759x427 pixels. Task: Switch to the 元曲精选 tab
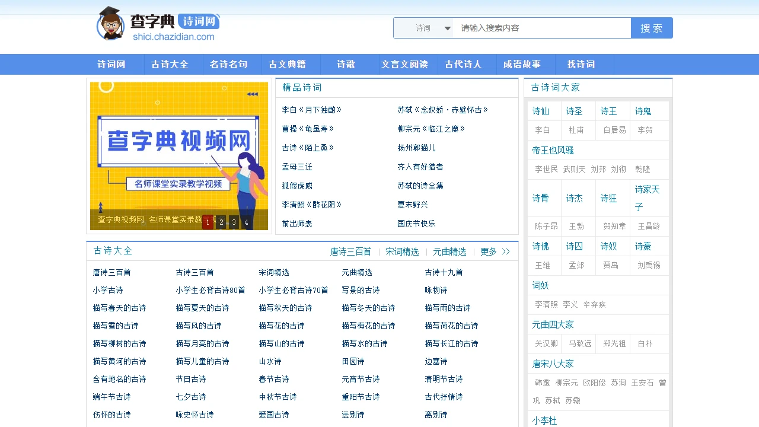pos(449,251)
